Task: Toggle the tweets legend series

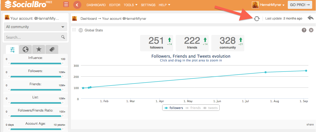Action: (x=210, y=108)
